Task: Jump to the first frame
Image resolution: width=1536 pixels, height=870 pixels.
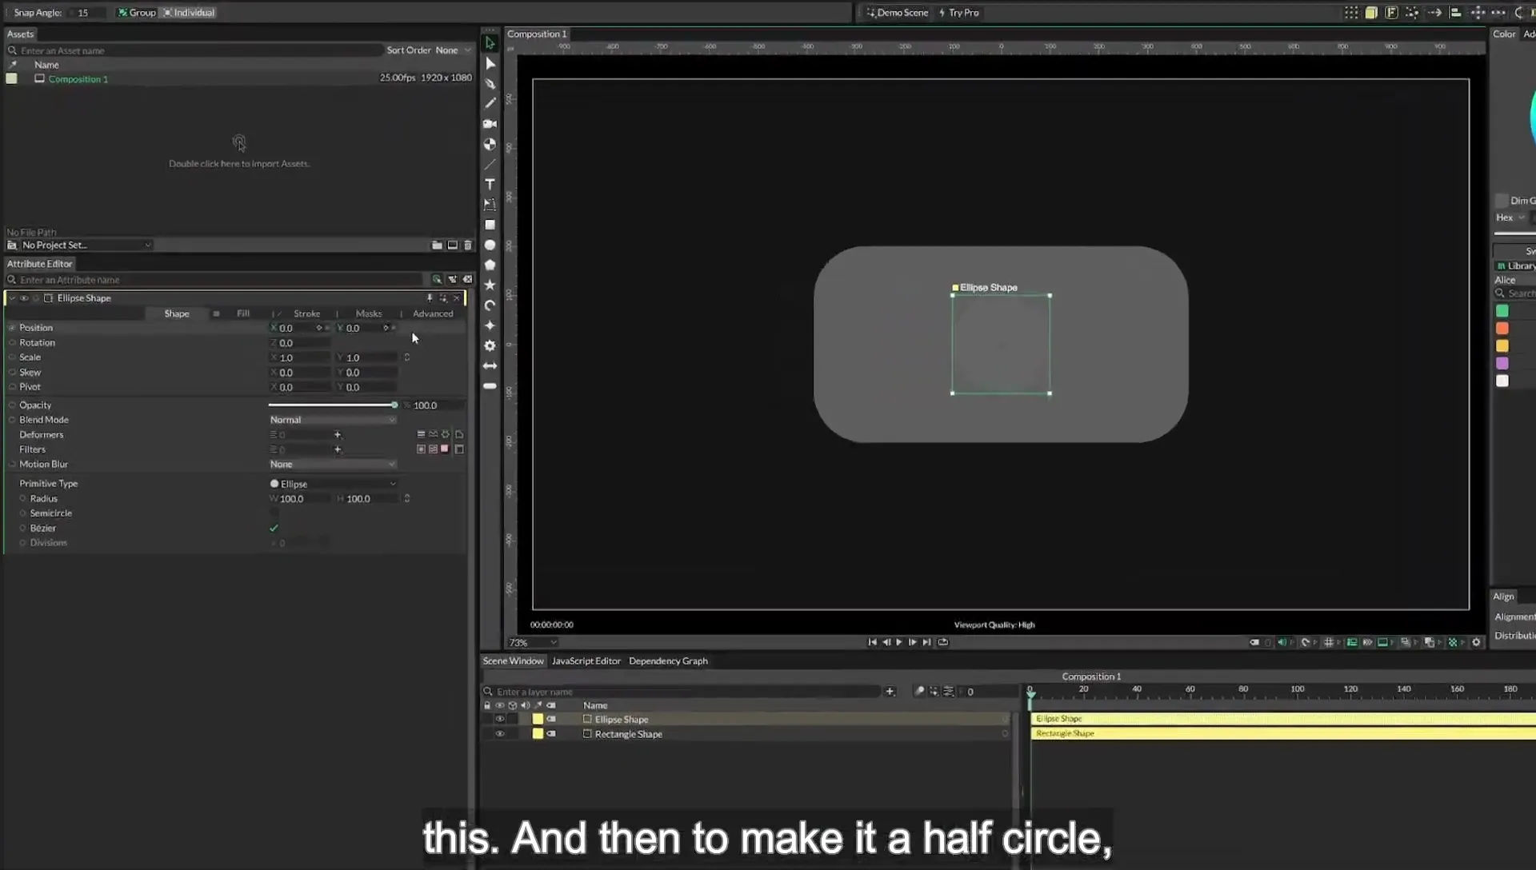Action: coord(872,642)
